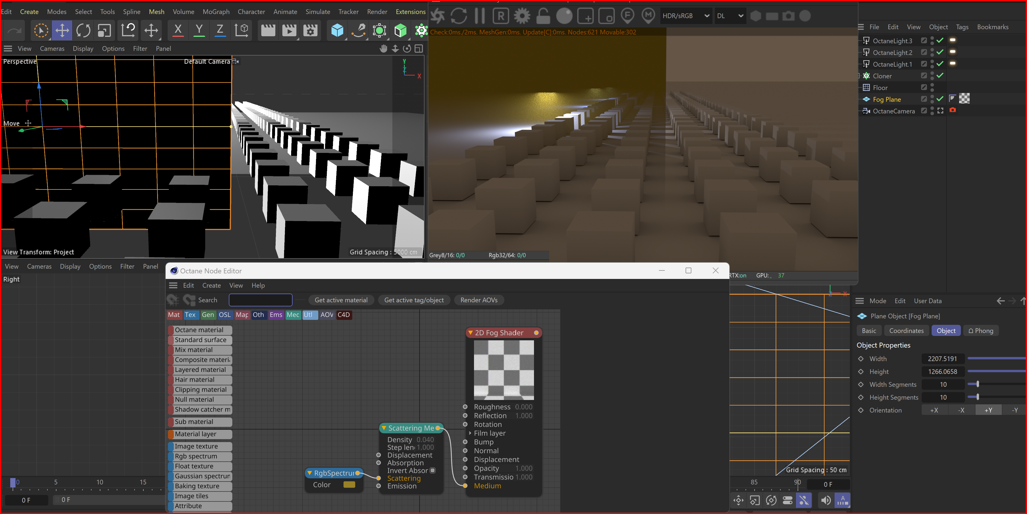Open the Simulate menu
The width and height of the screenshot is (1027, 514).
tap(317, 12)
